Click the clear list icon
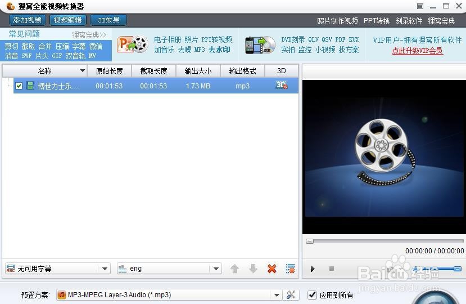The width and height of the screenshot is (466, 304). click(x=291, y=269)
